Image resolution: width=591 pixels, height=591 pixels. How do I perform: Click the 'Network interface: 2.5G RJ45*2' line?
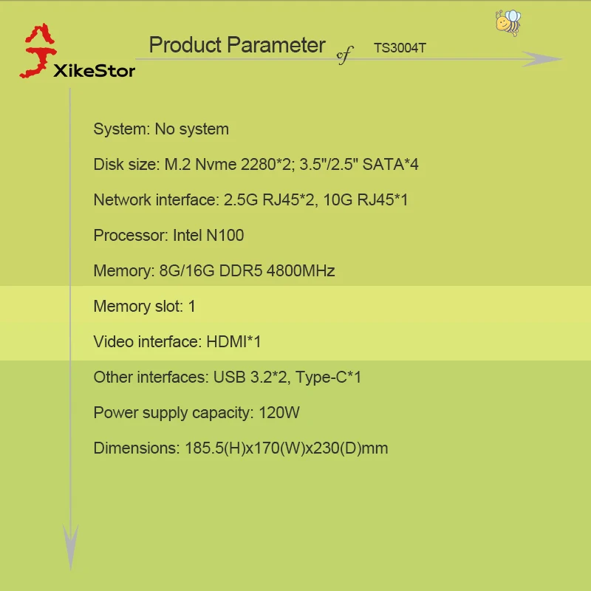(x=250, y=200)
